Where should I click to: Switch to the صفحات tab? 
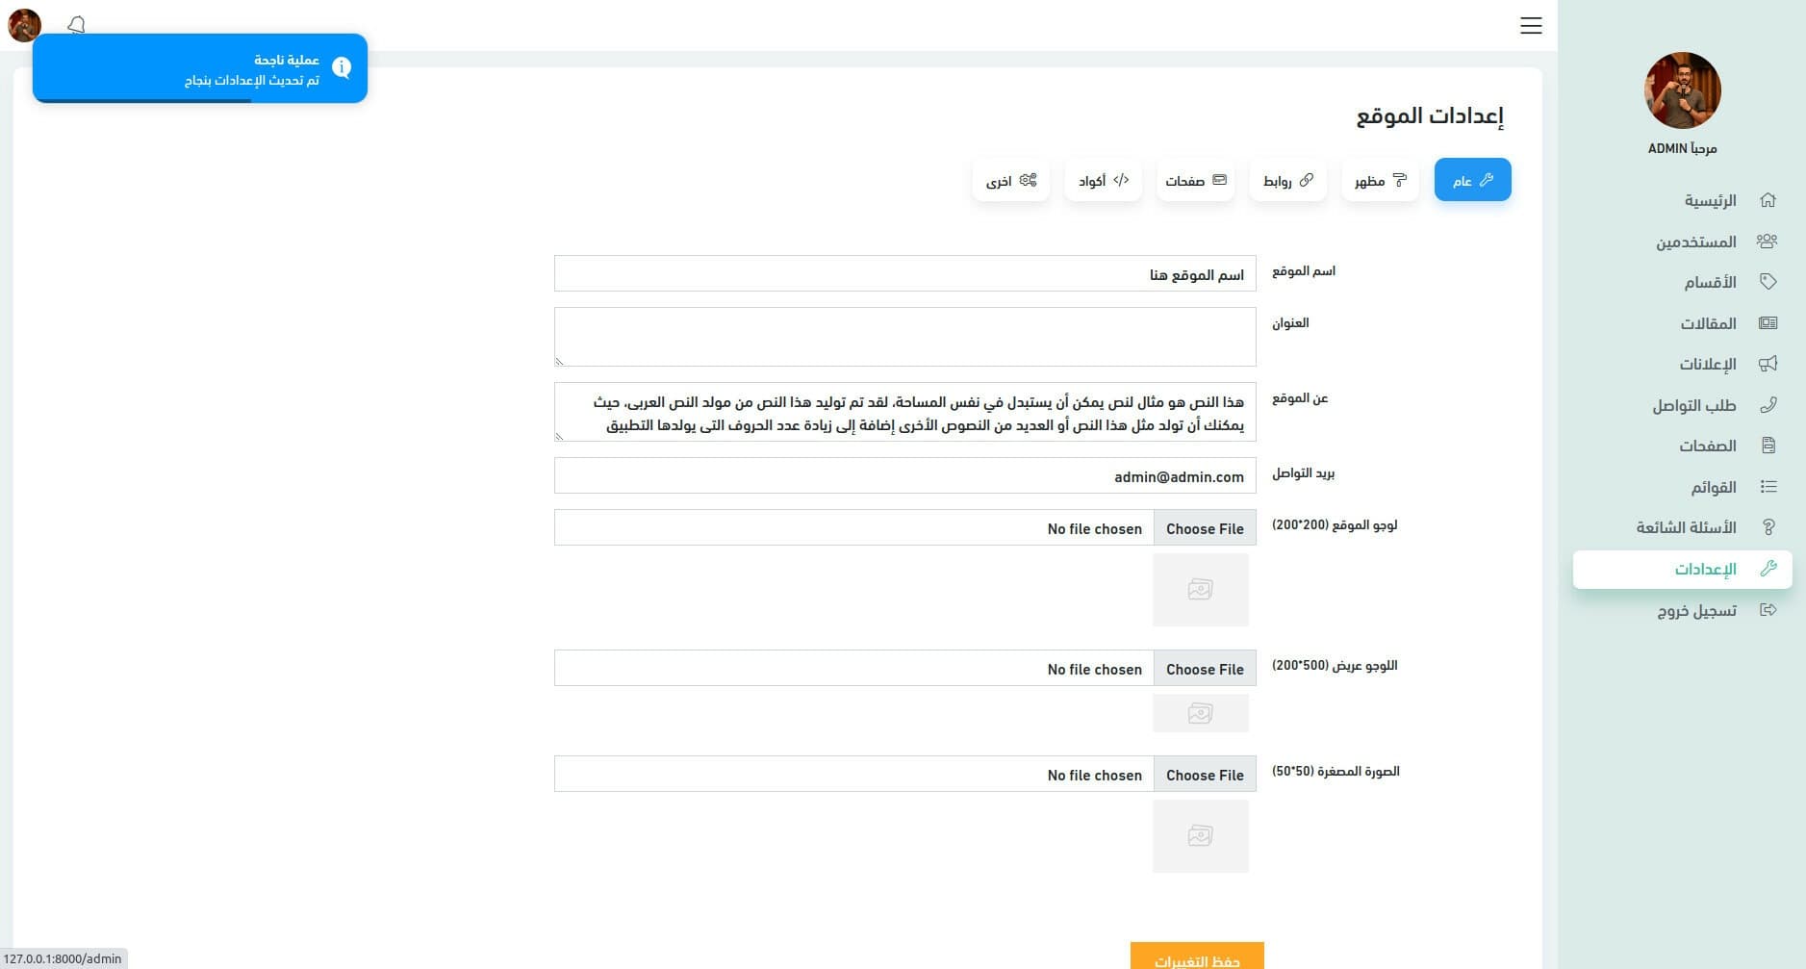coord(1195,180)
